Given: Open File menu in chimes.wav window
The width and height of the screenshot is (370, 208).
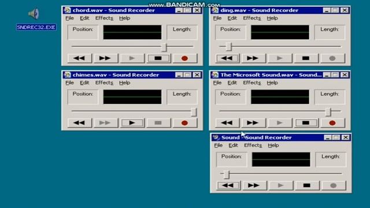Looking at the screenshot, I should point(69,83).
